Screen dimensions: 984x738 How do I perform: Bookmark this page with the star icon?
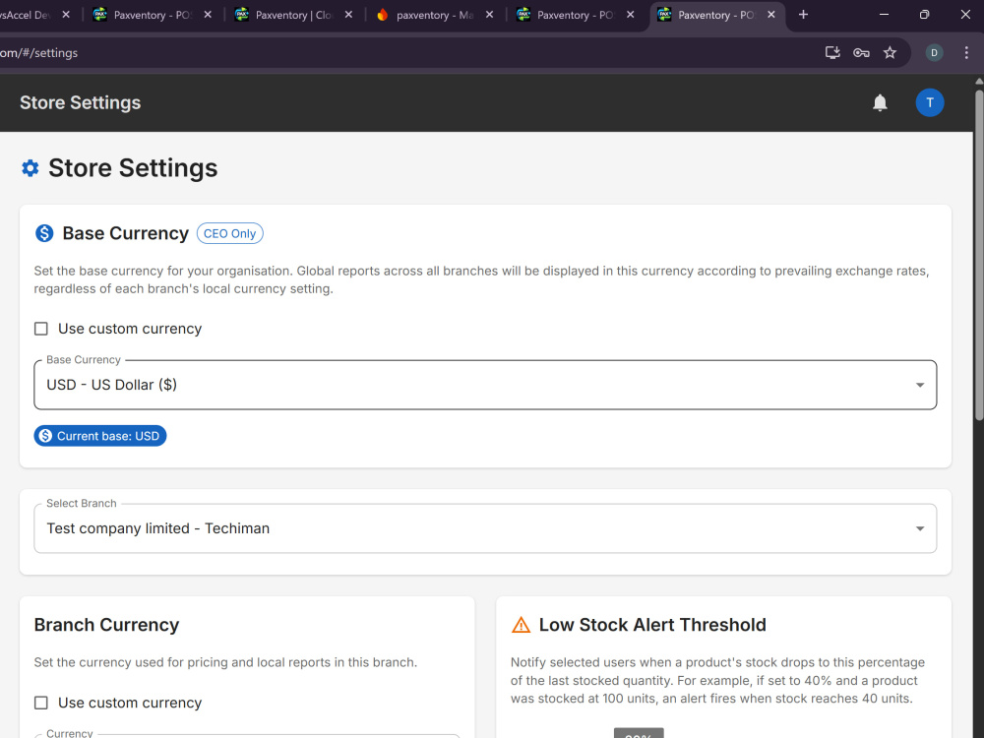click(x=890, y=53)
